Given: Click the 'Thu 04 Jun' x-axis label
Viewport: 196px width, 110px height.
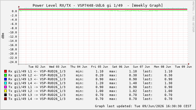Looking at the screenshot, I should tap(79, 67).
